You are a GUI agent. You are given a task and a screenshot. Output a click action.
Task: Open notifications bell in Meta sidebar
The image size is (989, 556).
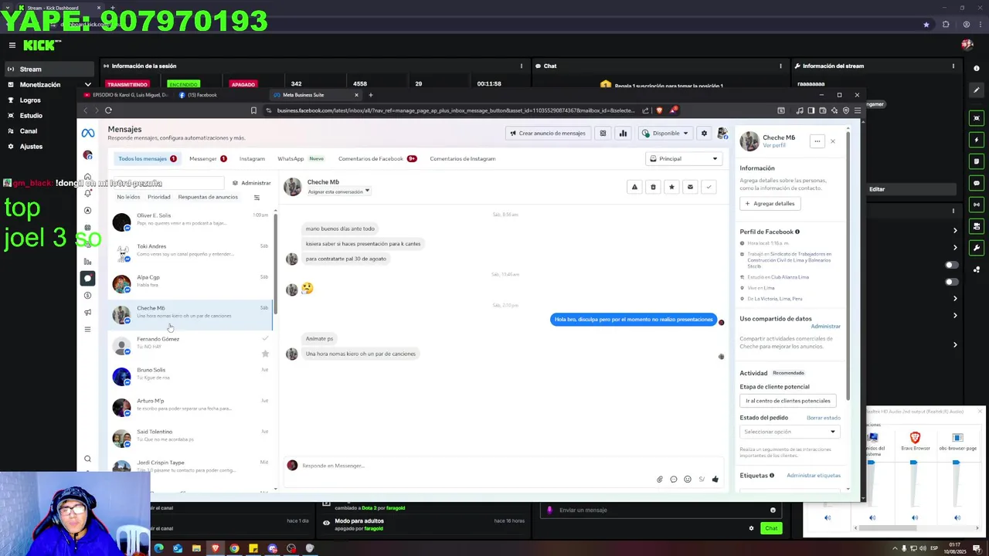[x=87, y=193]
